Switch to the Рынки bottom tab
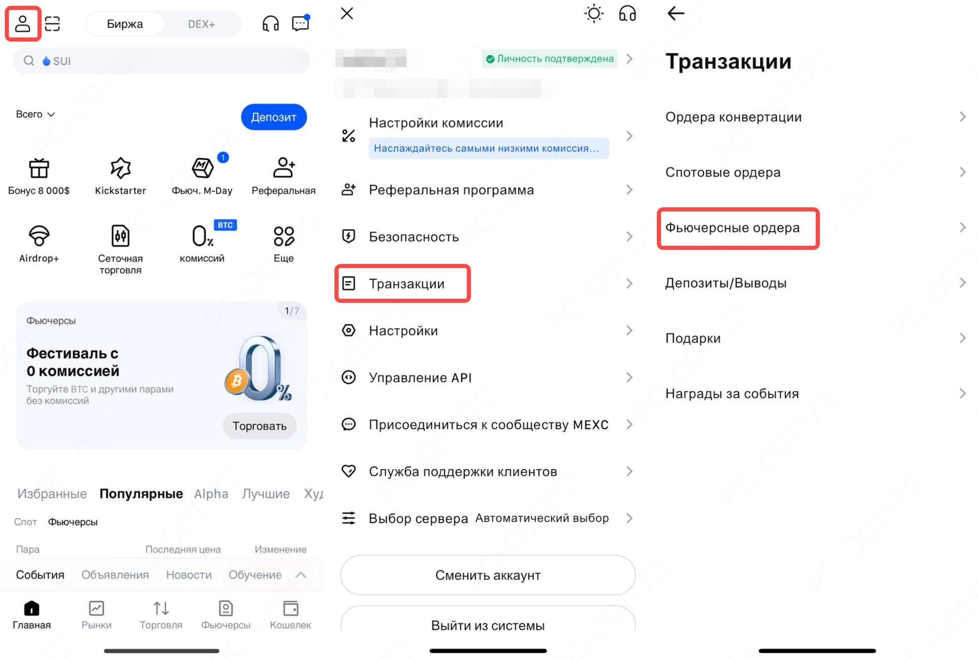 [x=96, y=615]
